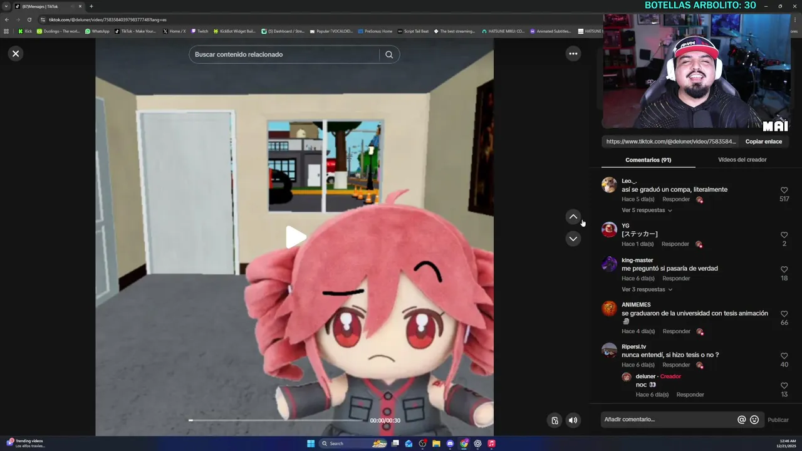Open the Animated Subtitles bookmark

coord(551,31)
